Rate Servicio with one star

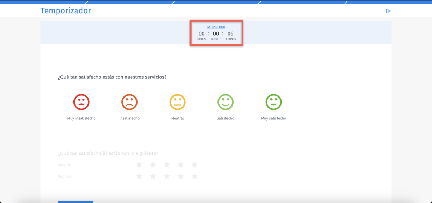[x=139, y=165]
